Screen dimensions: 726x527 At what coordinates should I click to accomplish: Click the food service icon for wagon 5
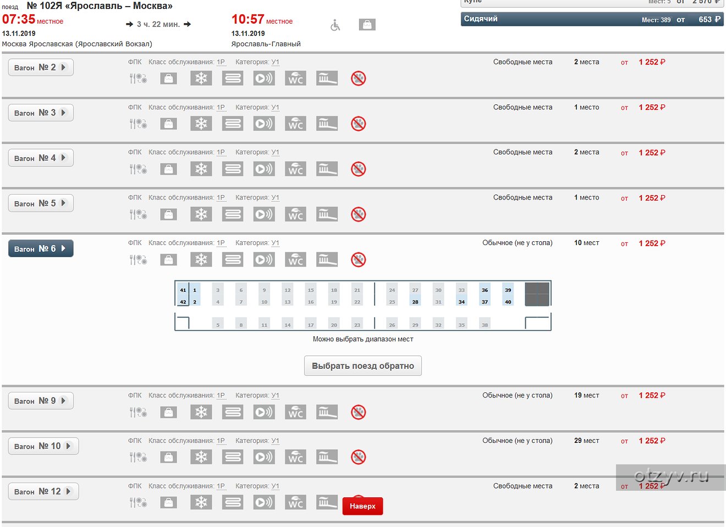tap(138, 214)
